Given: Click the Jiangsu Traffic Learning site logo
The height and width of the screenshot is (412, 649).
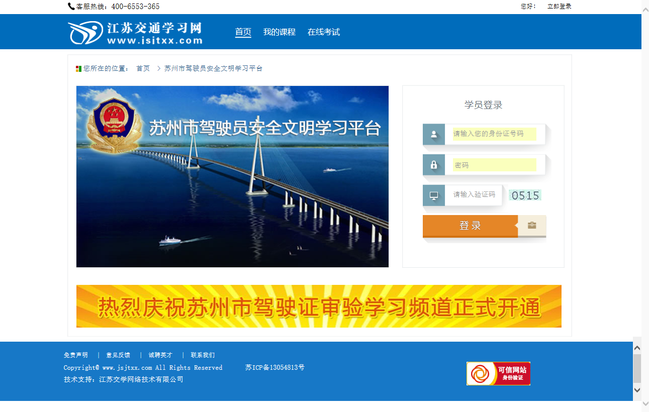Looking at the screenshot, I should [135, 32].
